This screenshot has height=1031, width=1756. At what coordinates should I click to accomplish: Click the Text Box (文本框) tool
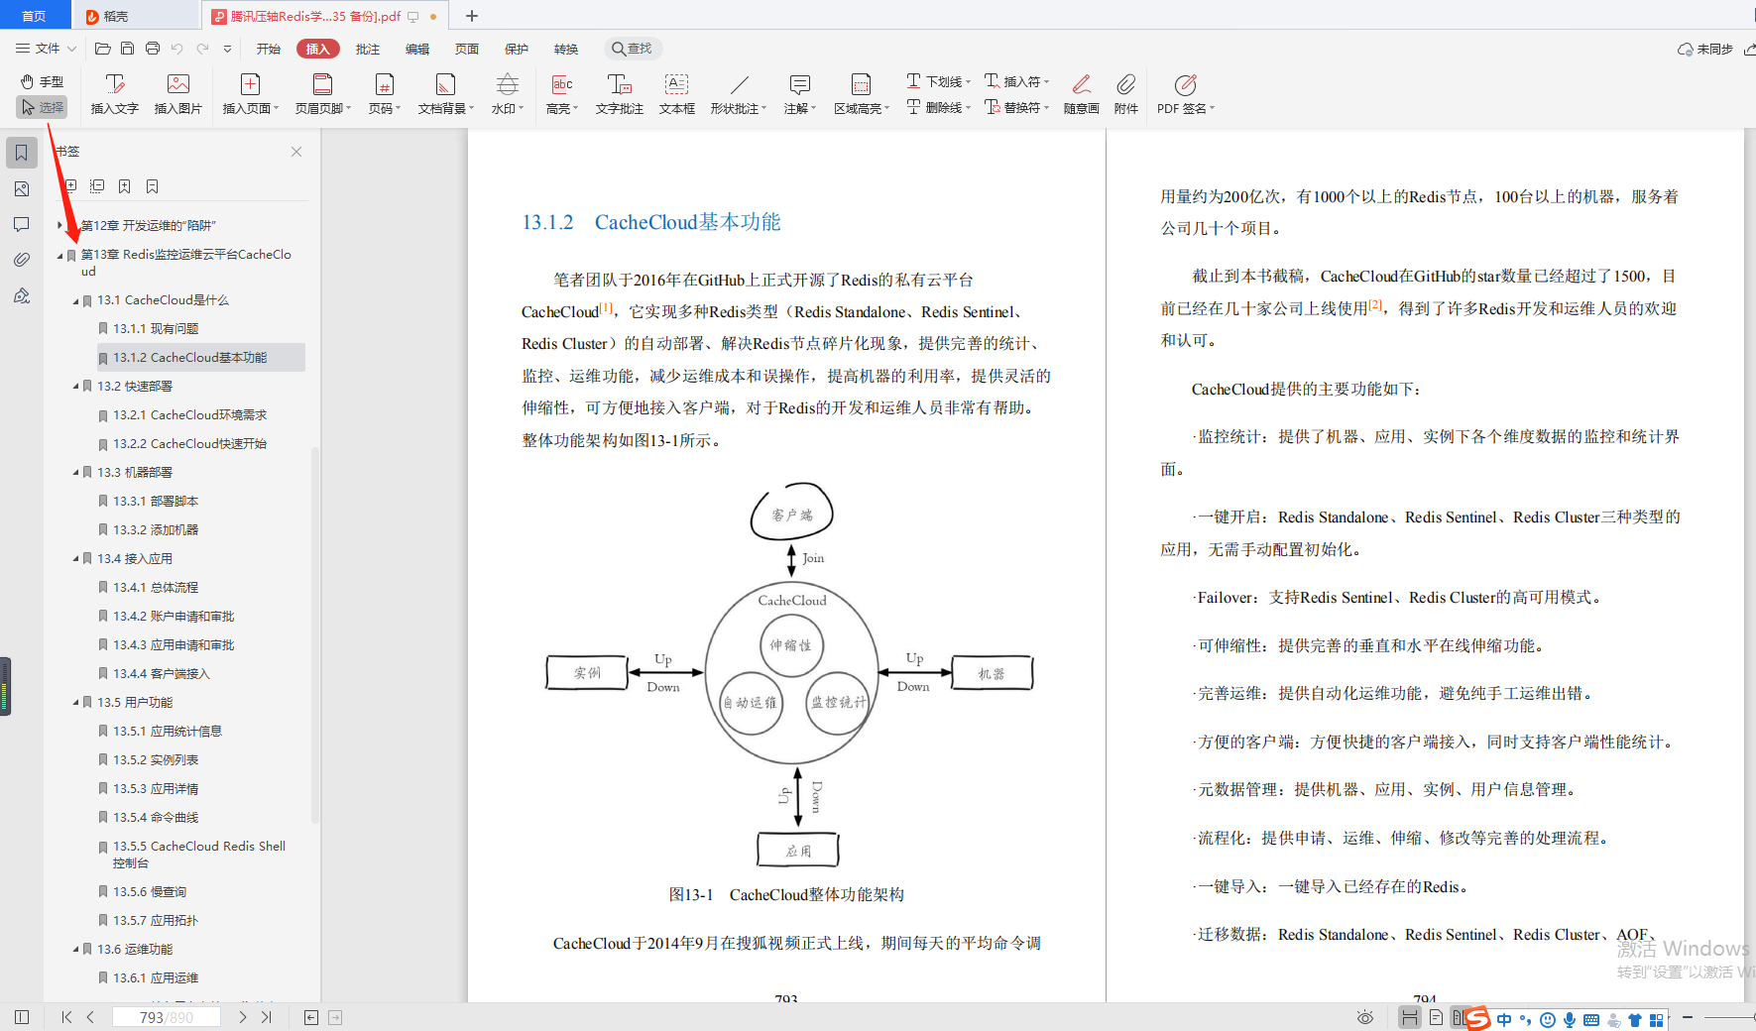pos(677,94)
